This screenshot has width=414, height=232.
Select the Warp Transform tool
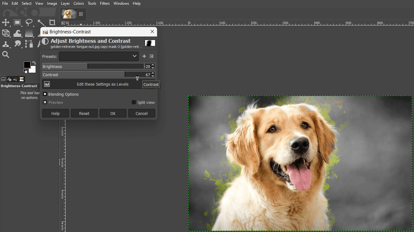[x=17, y=33]
